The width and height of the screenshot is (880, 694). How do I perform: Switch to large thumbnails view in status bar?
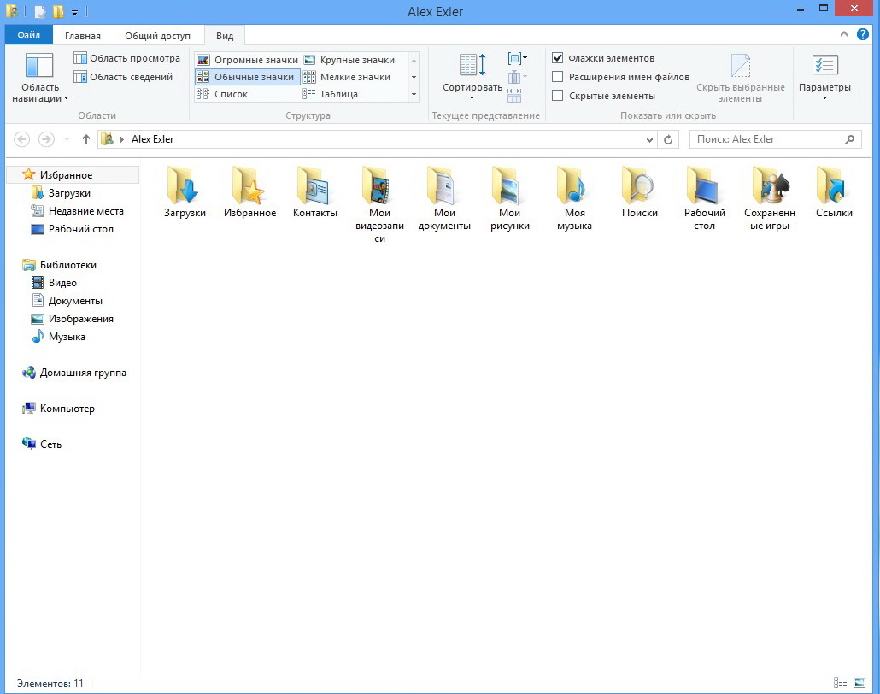[x=859, y=684]
